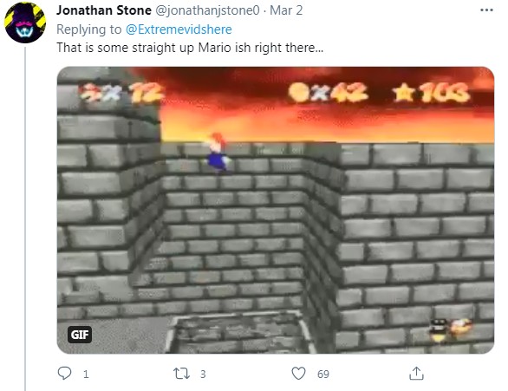Click the reply count showing 1
This screenshot has width=508, height=391.
click(x=86, y=375)
